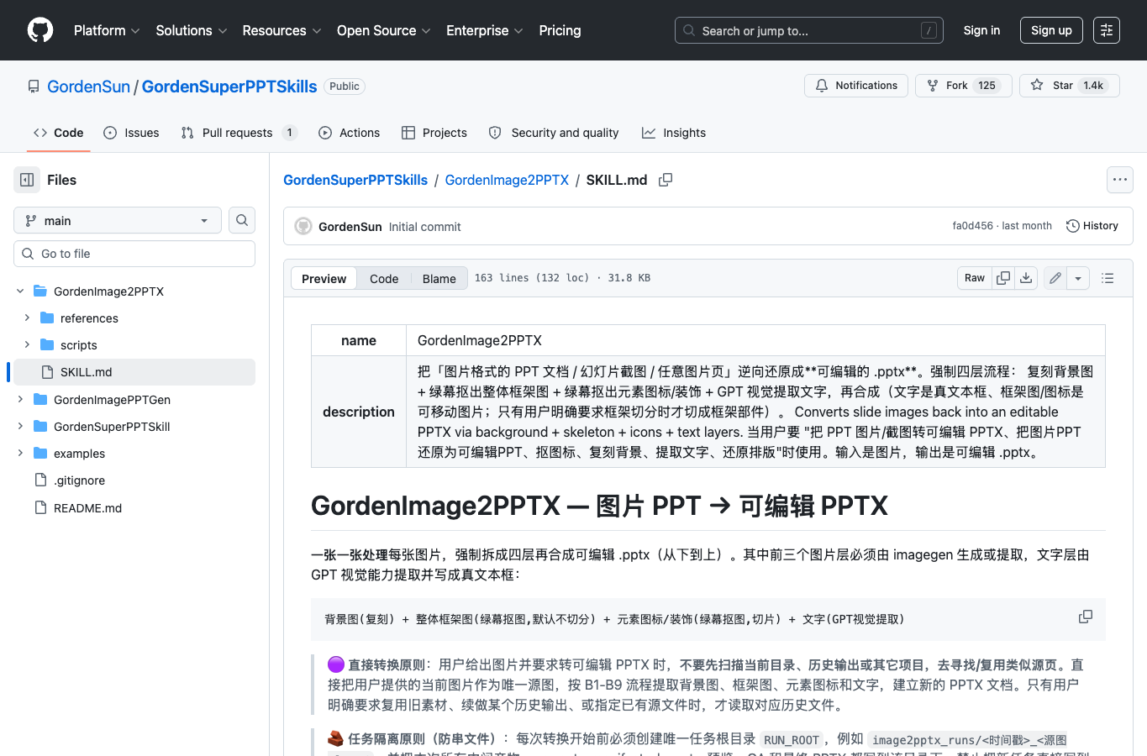Copy the file path icon next to SKILL.md
The width and height of the screenshot is (1147, 756).
(x=666, y=180)
